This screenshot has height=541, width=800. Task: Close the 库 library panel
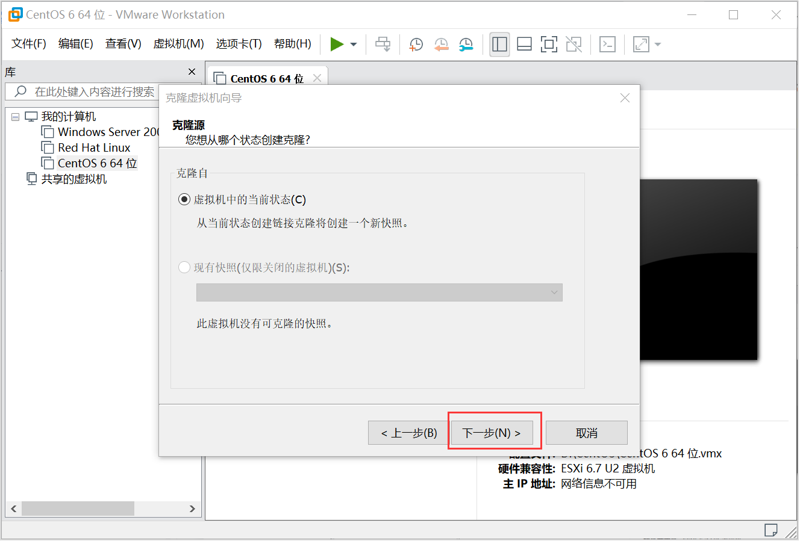[x=192, y=72]
